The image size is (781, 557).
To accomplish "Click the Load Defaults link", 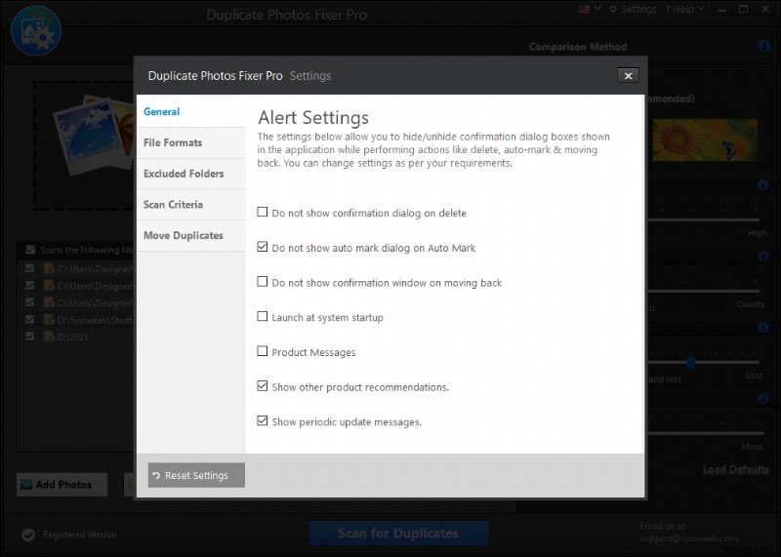I will (736, 469).
